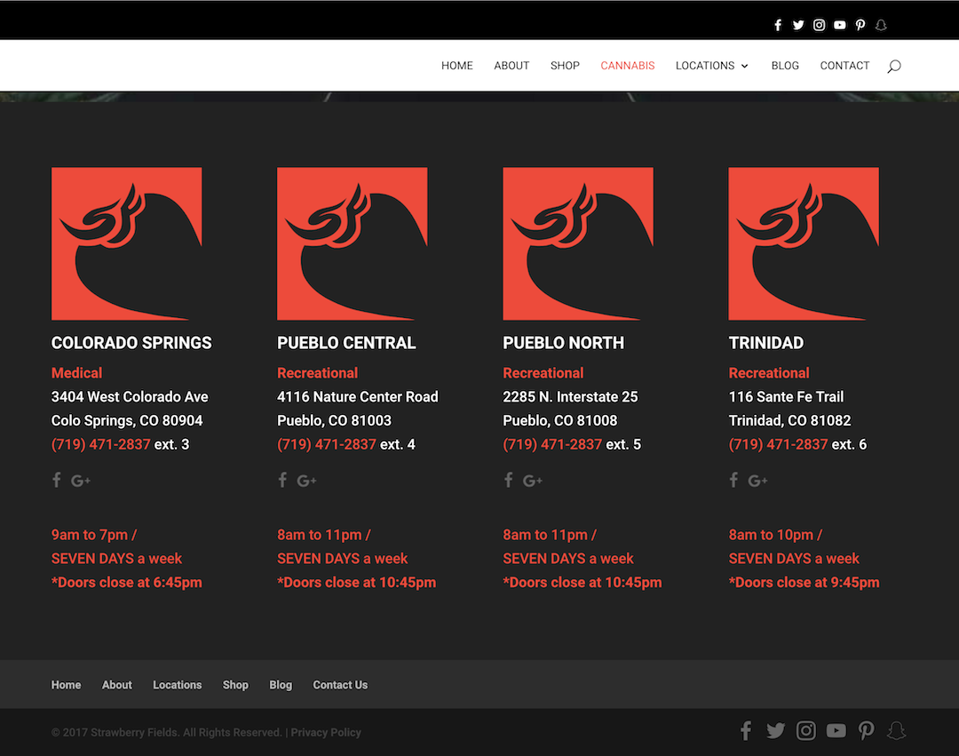Open the Cannabis menu item
Viewport: 959px width, 756px height.
[x=627, y=66]
